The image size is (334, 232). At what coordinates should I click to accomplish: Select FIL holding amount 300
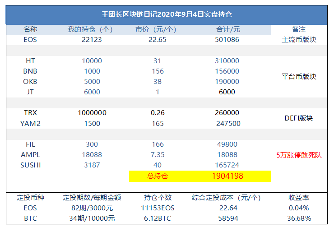coord(92,144)
